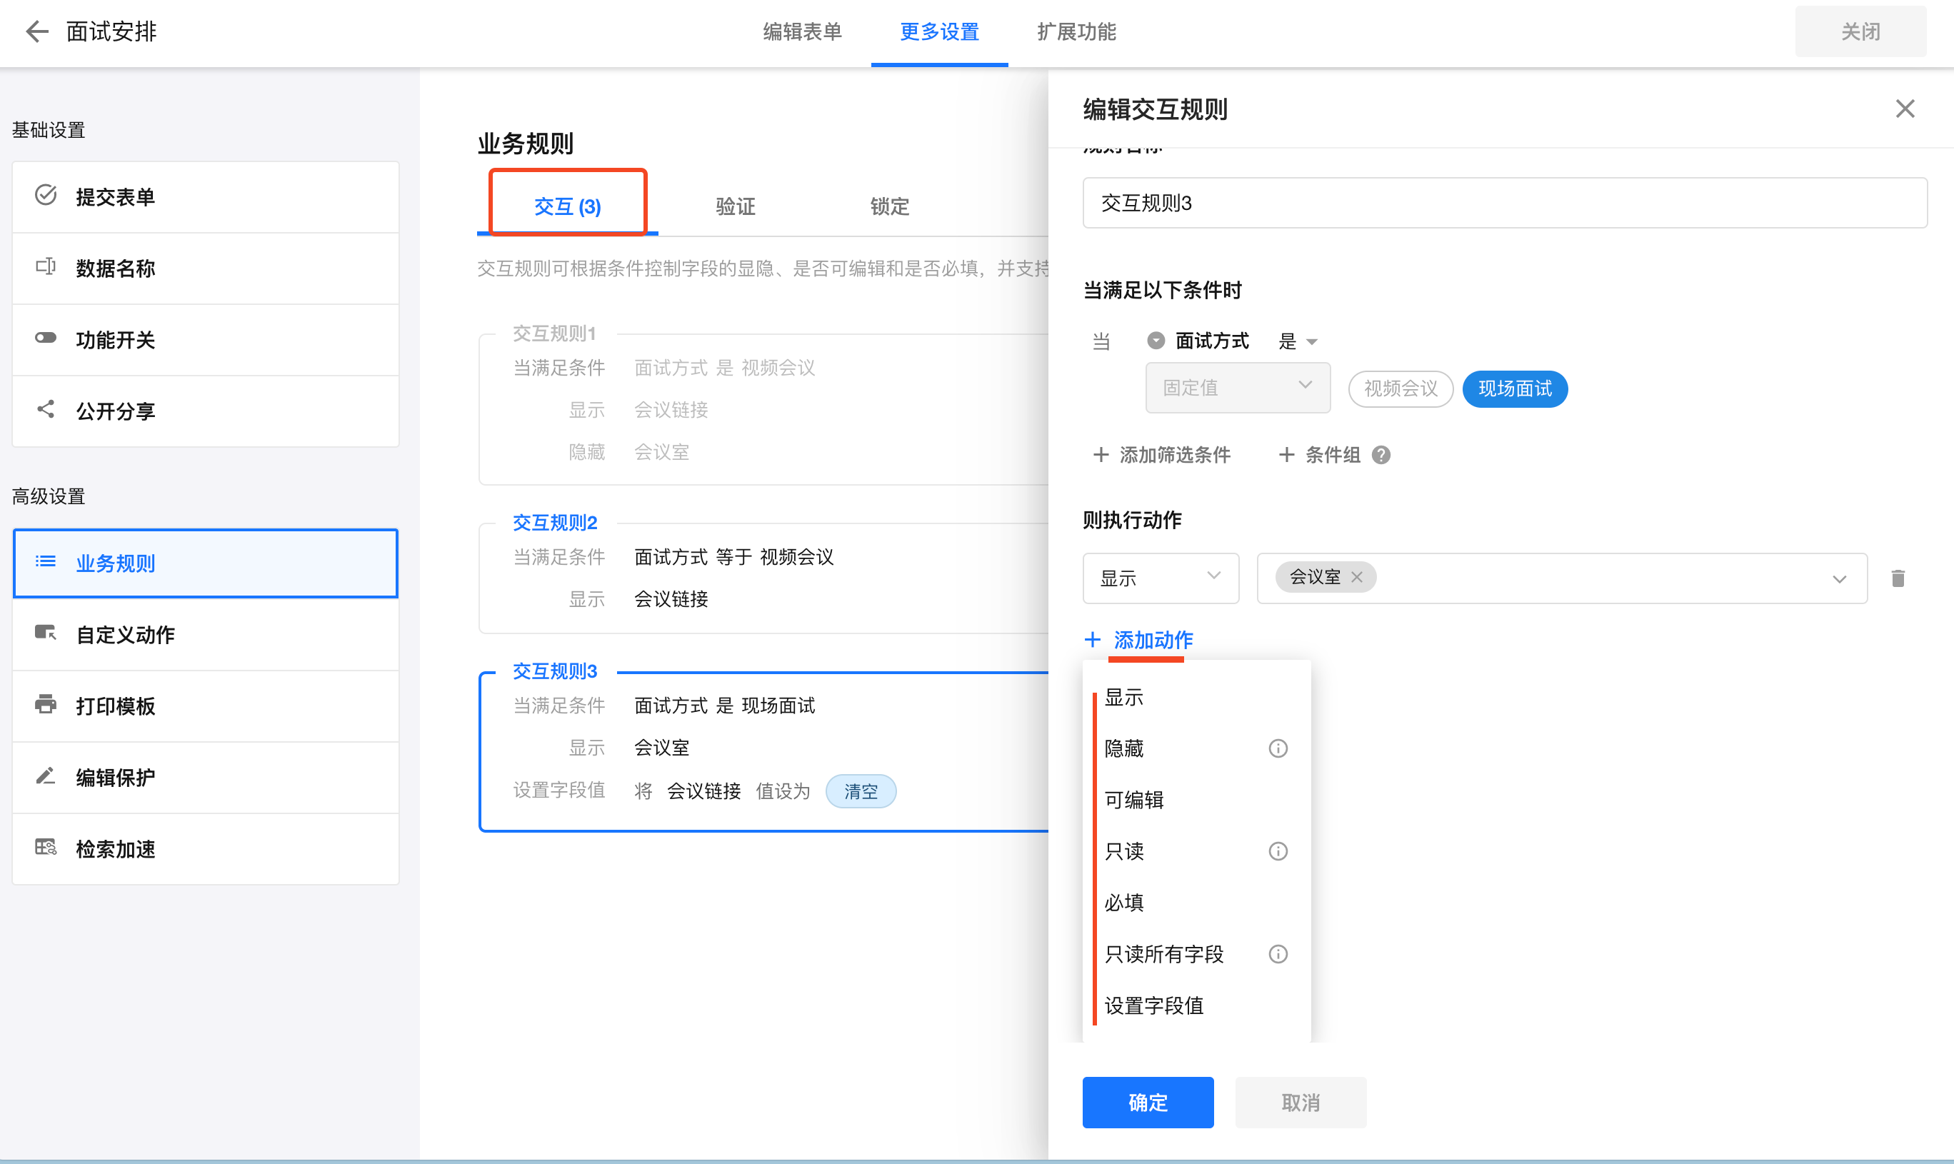This screenshot has height=1164, width=1954.
Task: Switch to the 验证 tab
Action: coord(735,206)
